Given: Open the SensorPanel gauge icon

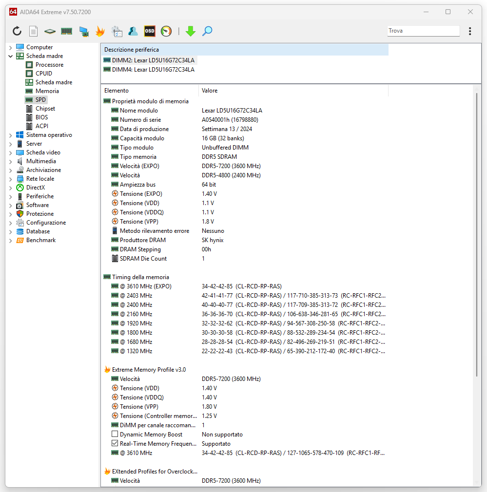Looking at the screenshot, I should coord(166,31).
